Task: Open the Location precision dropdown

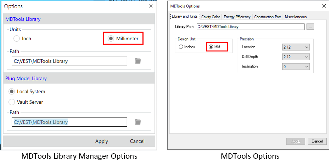Action: [296, 47]
